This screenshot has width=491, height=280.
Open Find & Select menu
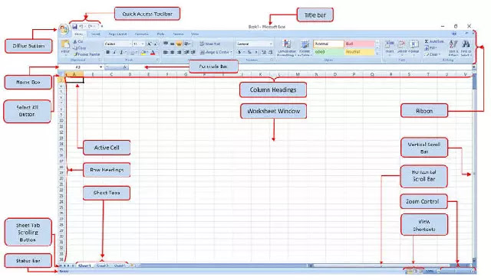pos(466,48)
